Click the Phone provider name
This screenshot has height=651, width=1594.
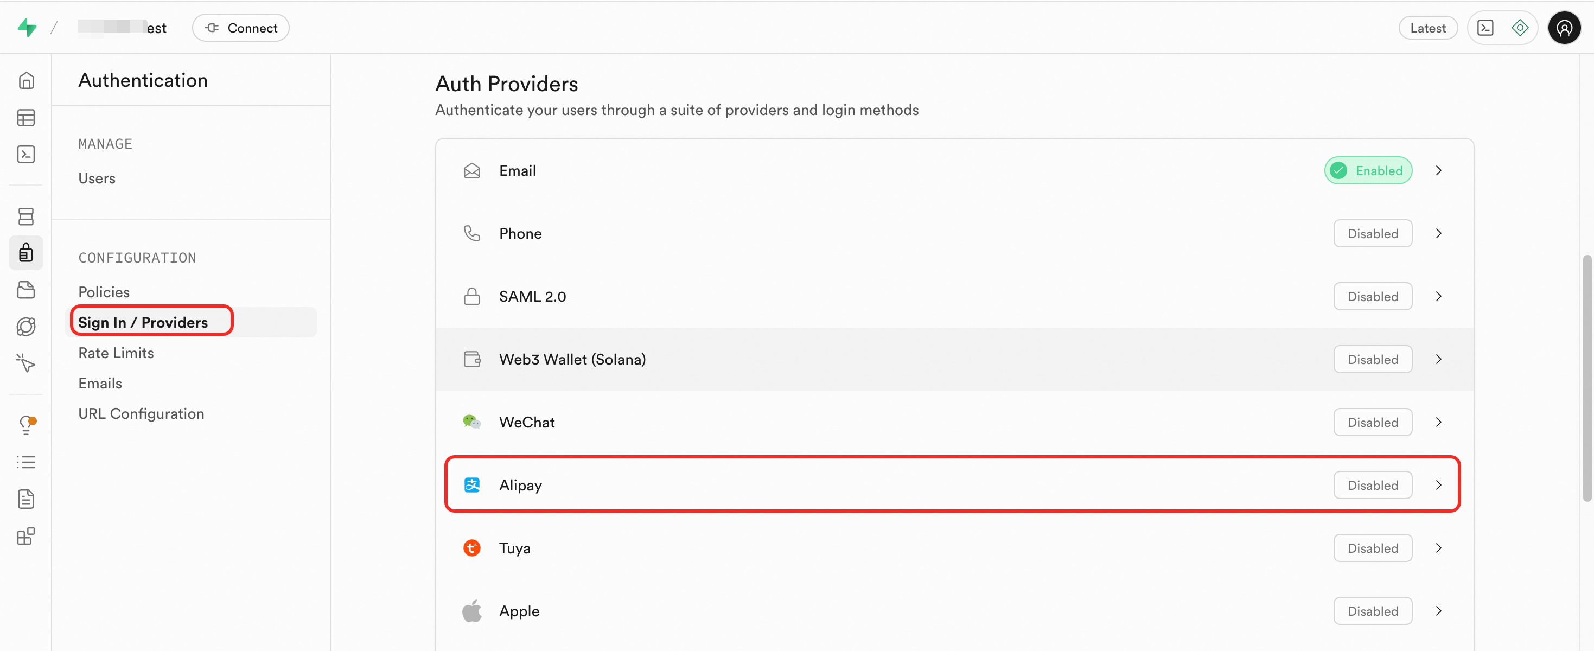pos(520,233)
